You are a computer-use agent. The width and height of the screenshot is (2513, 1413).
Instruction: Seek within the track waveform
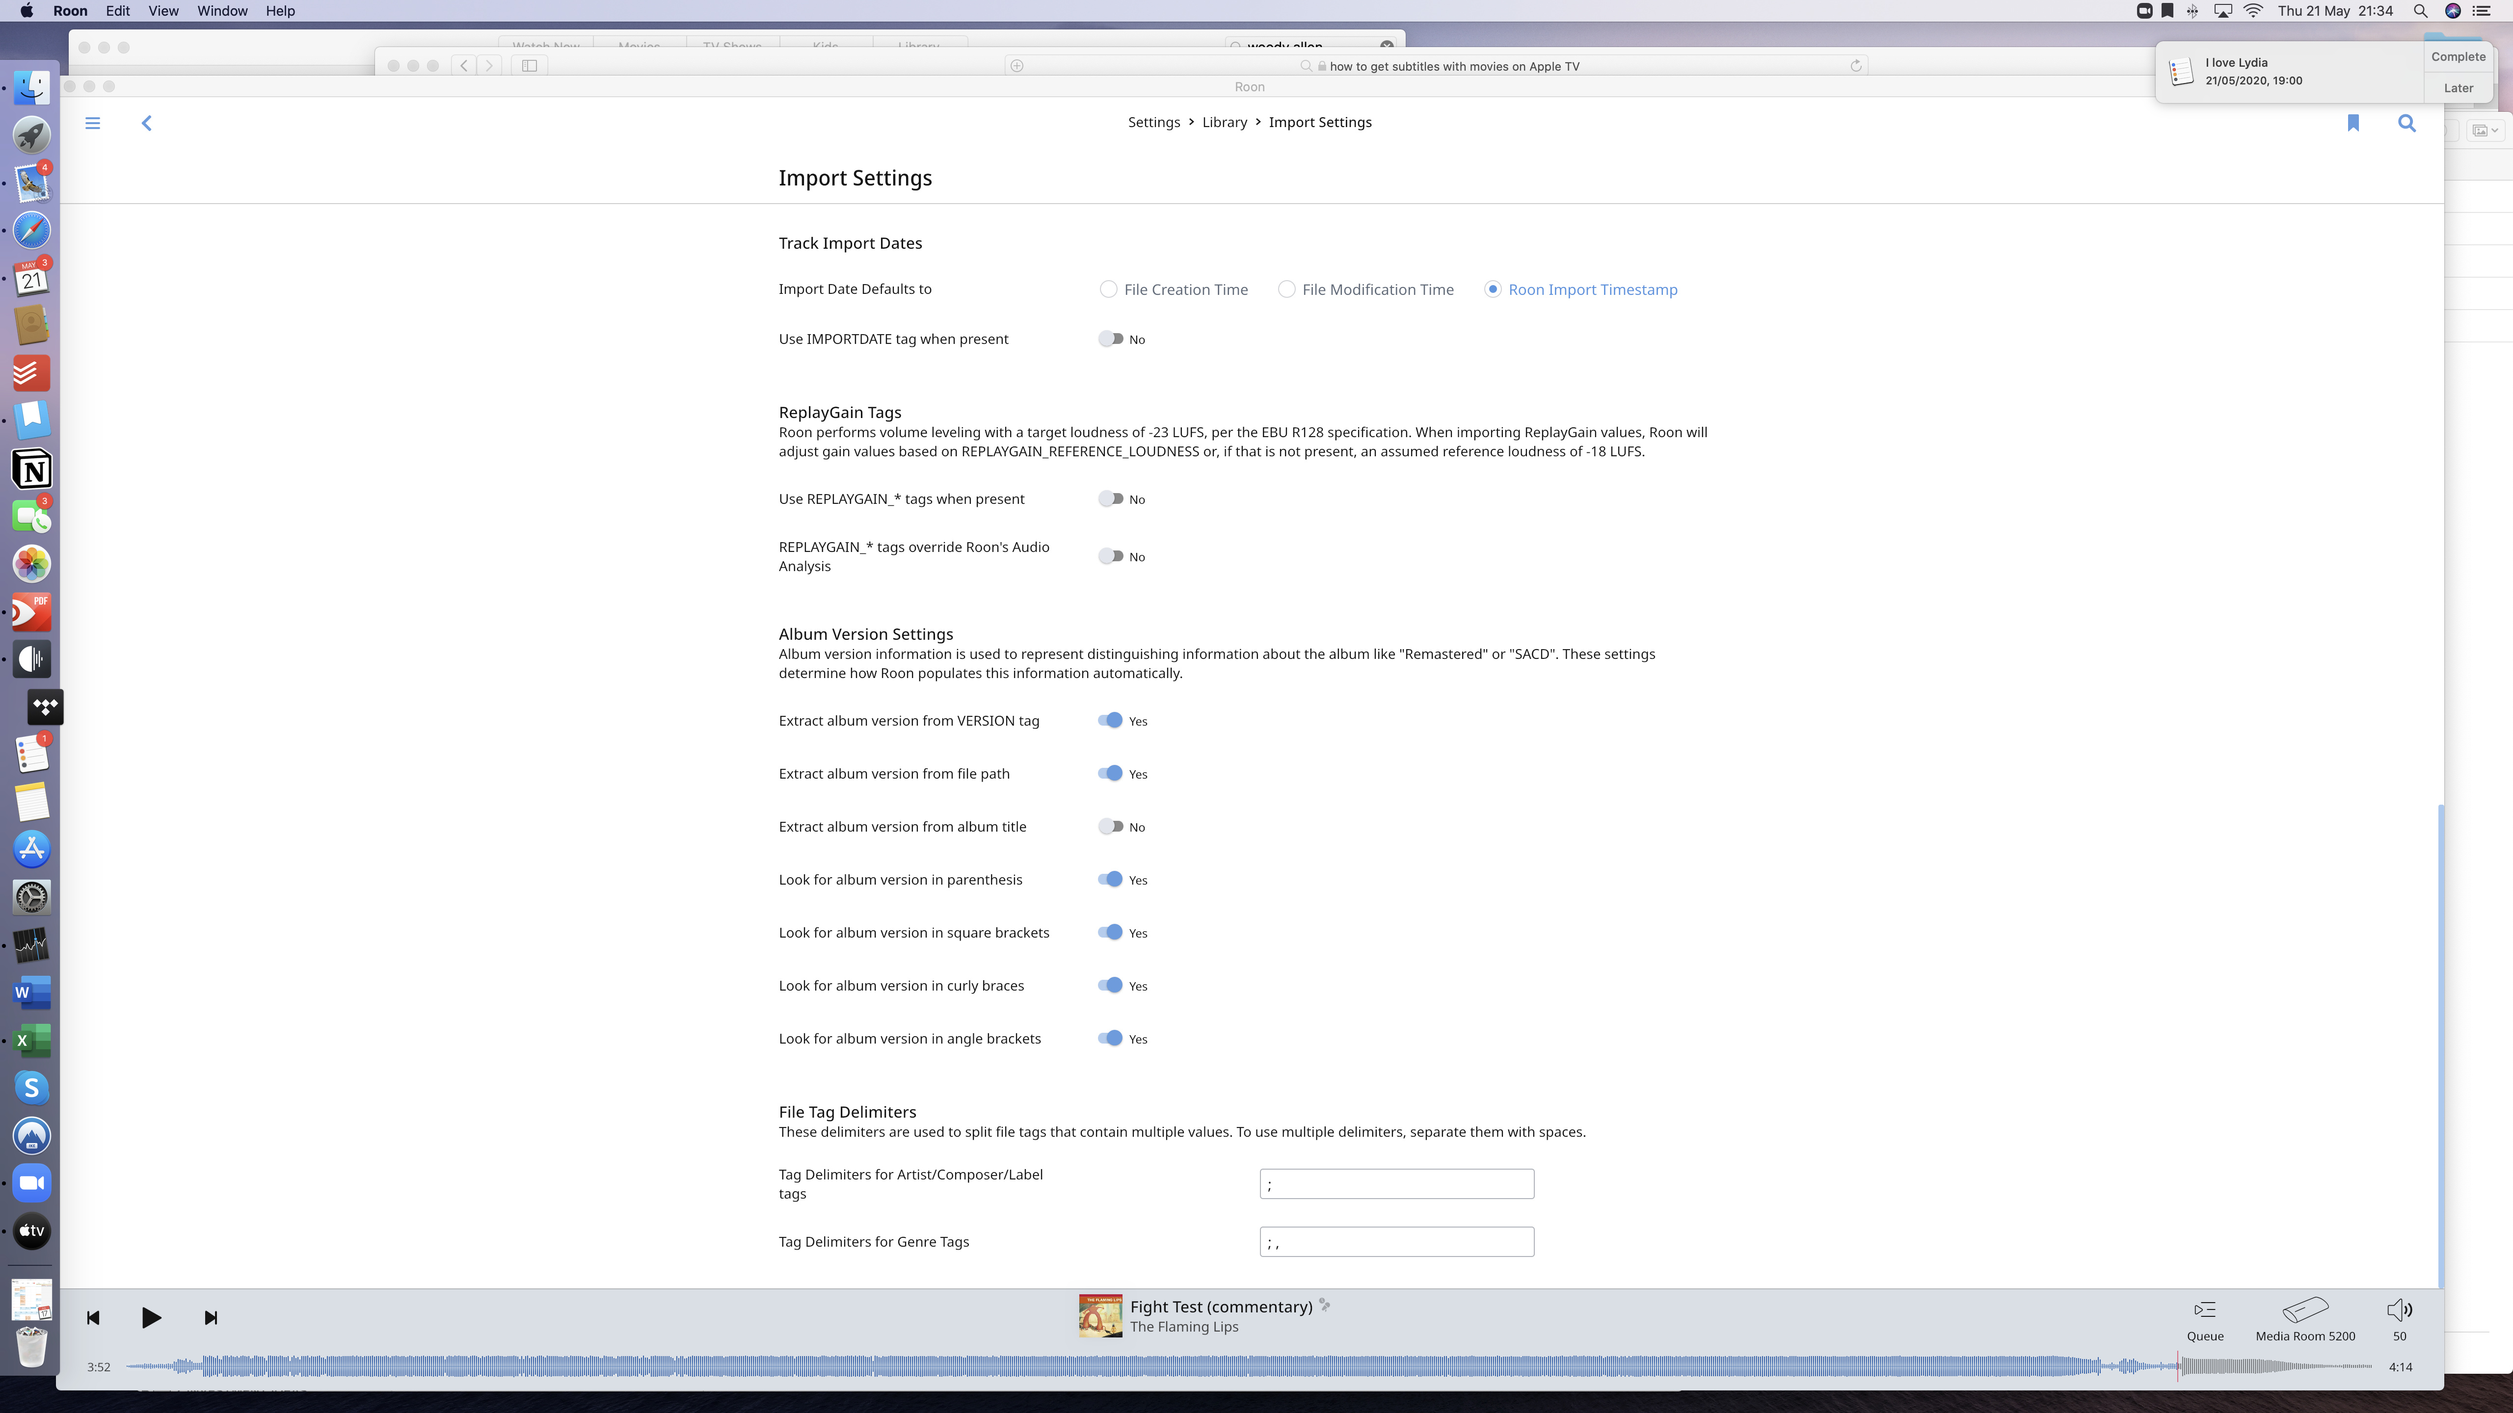point(1249,1366)
